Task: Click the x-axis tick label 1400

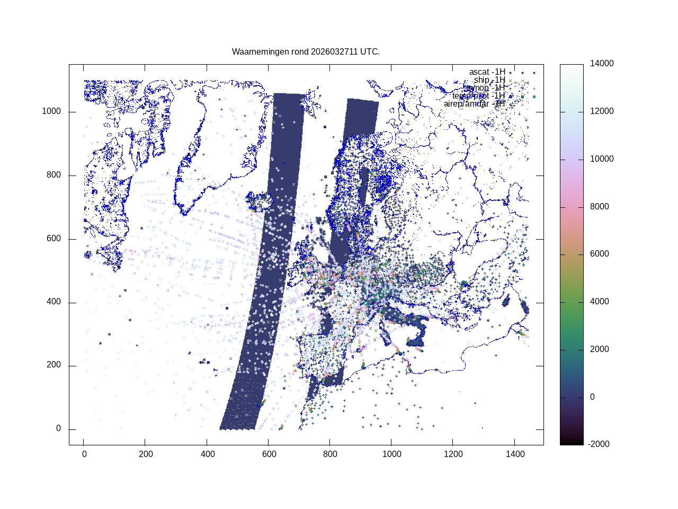Action: click(x=514, y=454)
